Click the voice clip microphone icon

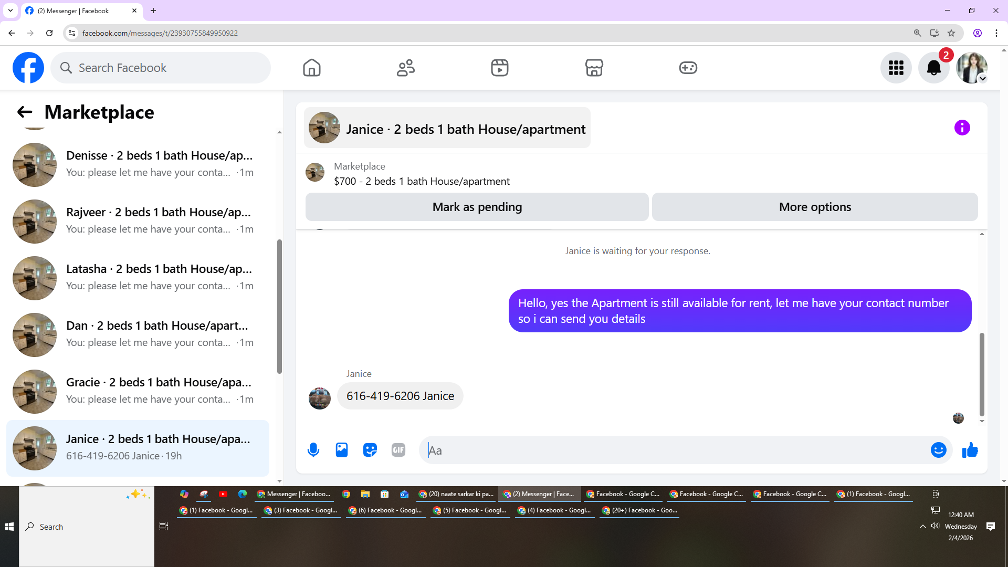(x=313, y=450)
